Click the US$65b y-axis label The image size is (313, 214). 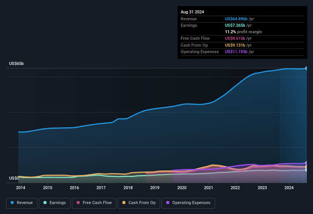click(16, 63)
